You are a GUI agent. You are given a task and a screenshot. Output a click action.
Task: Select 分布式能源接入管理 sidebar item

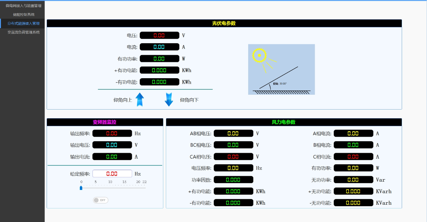point(23,23)
